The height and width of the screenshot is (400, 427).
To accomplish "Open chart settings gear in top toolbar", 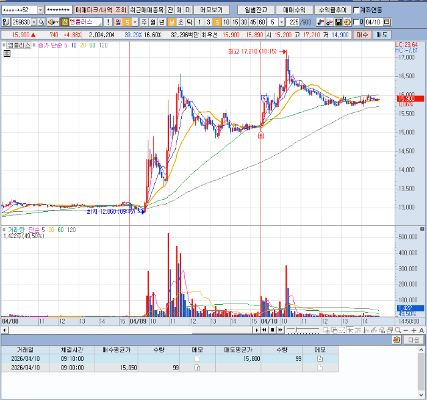I will (x=347, y=22).
